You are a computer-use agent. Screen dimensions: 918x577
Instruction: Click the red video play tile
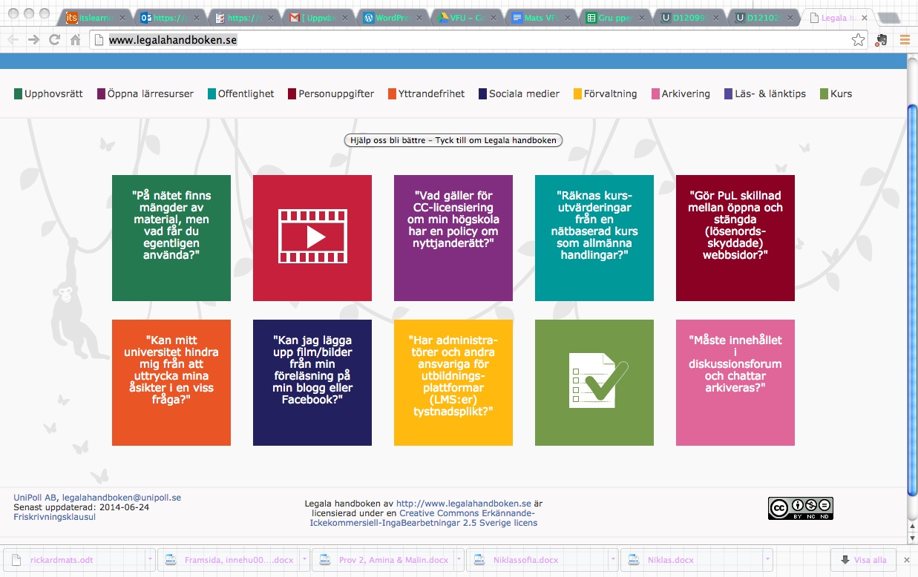tap(312, 237)
